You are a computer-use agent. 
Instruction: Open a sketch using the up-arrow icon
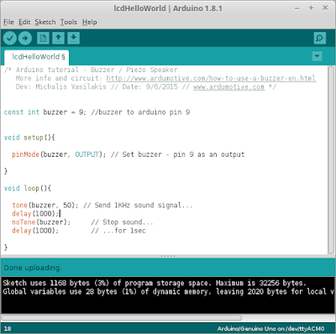click(58, 38)
